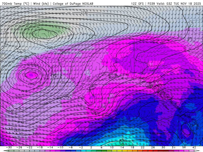Viewport: 203px width, 152px height.
Task: Click the 2 colorbar tick label
Action: click(91, 147)
